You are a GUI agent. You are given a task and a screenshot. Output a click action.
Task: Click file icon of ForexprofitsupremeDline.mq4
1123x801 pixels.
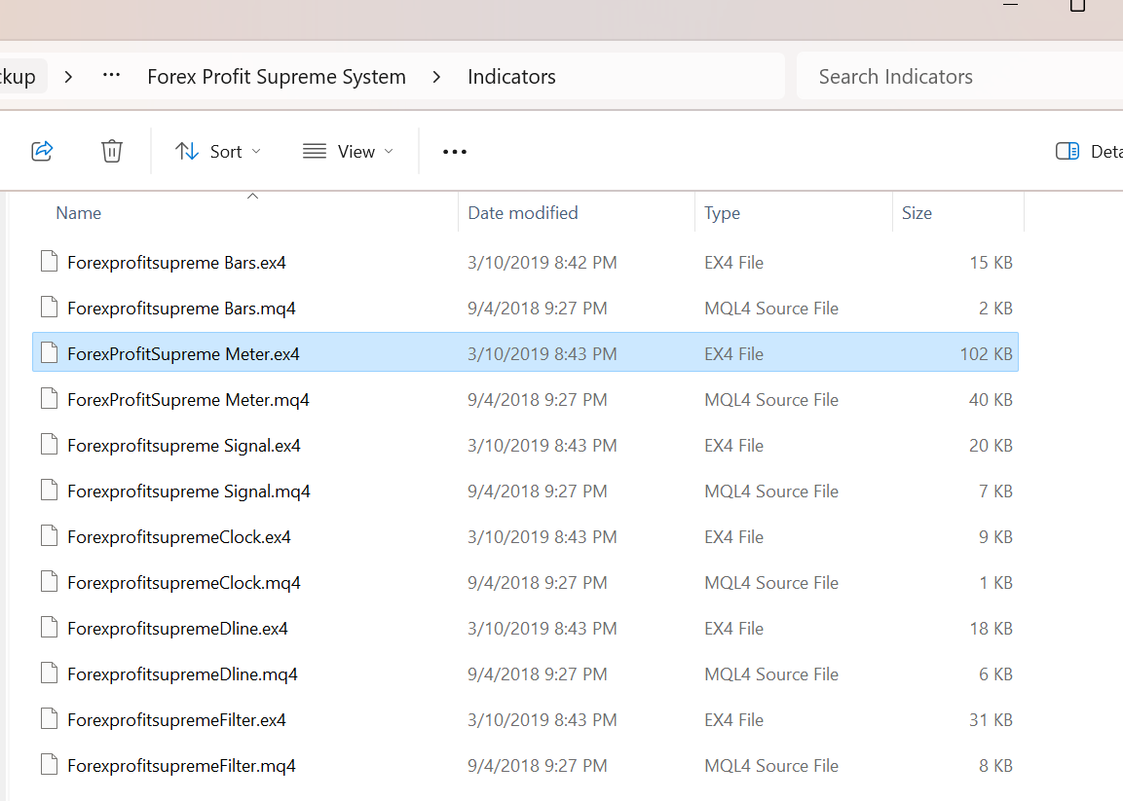click(x=50, y=674)
